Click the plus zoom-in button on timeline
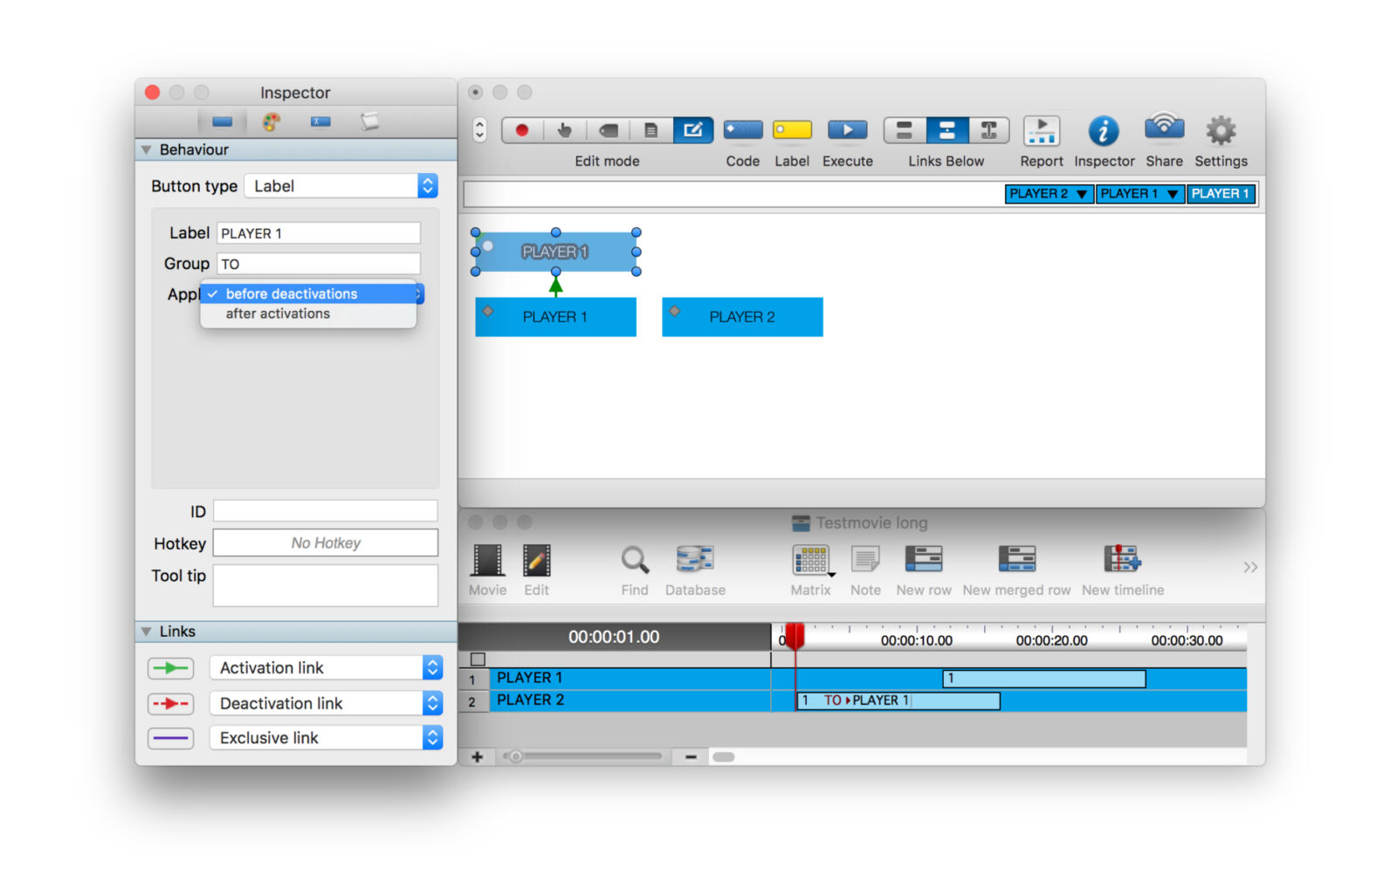 pyautogui.click(x=478, y=757)
